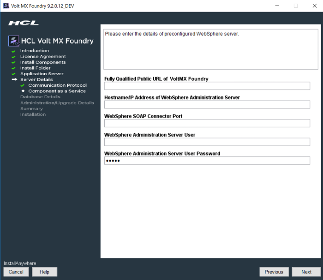This screenshot has width=323, height=280.
Task: Click the HCL logo in sidebar
Action: (23, 23)
